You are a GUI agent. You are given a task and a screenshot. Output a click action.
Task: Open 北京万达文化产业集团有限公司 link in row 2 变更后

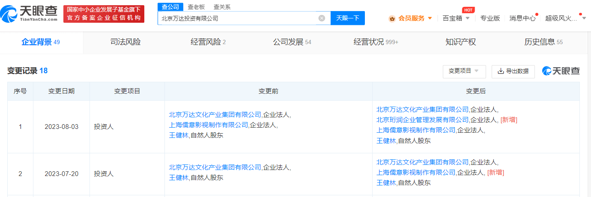[423, 162]
